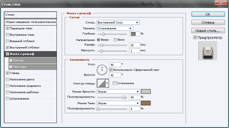Viewport: 229px width, 128px height.
Task: Click the brown shadow color swatch
Action: tap(146, 103)
